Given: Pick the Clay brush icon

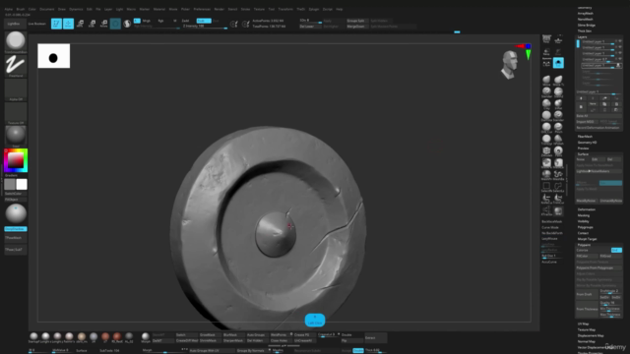Looking at the screenshot, I should pyautogui.click(x=546, y=104).
